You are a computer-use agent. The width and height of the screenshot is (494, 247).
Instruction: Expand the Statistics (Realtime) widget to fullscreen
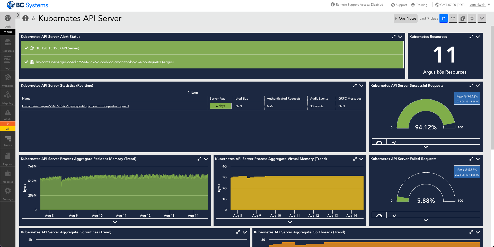(x=355, y=85)
